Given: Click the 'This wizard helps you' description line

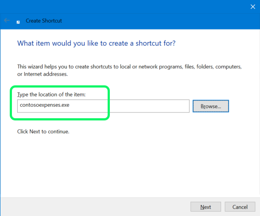Looking at the screenshot, I should 129,67.
